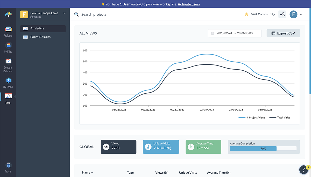
Task: Click the Trash icon
Action: tap(8, 167)
